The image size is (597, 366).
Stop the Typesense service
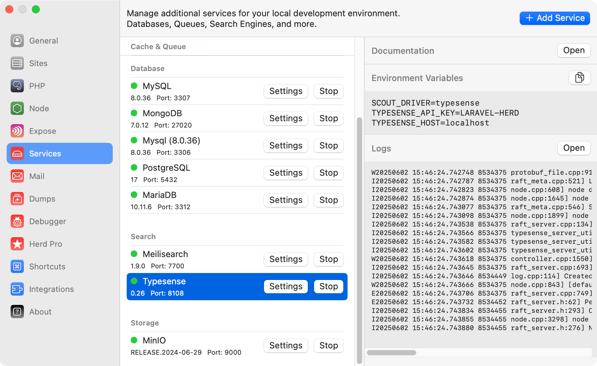(x=328, y=286)
